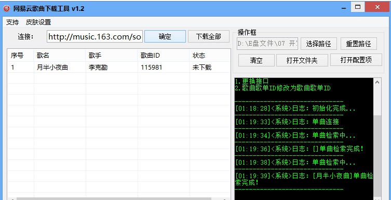The height and width of the screenshot is (200, 391).
Task: Click the 重置路径 button
Action: click(359, 44)
